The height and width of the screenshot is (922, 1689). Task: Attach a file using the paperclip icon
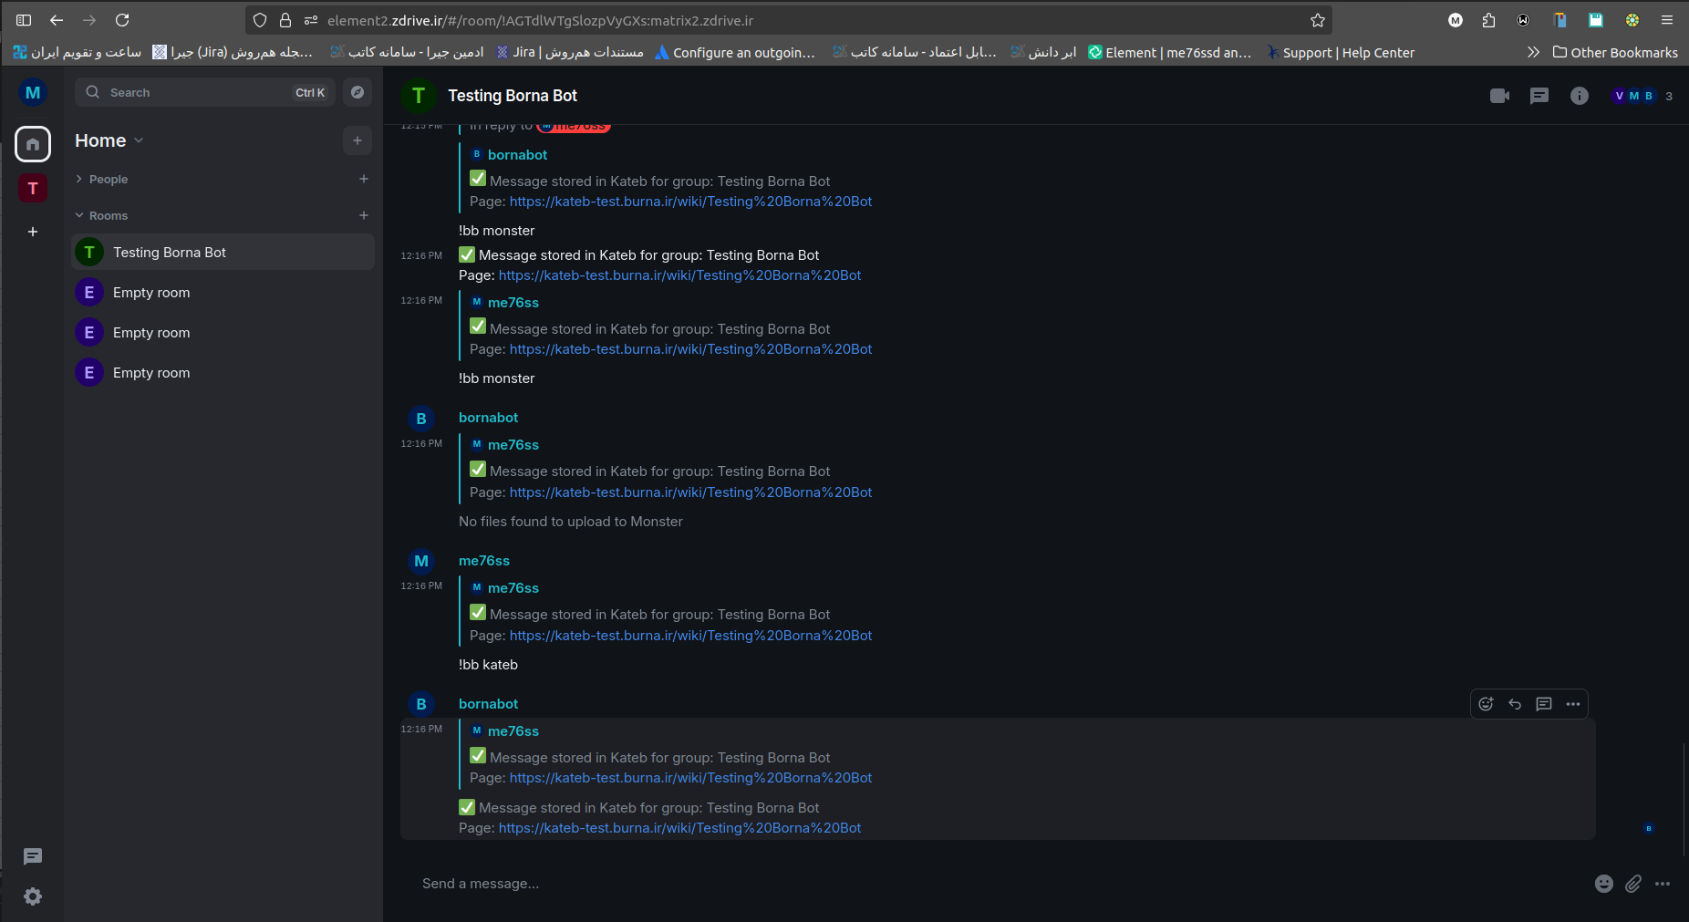pos(1633,884)
